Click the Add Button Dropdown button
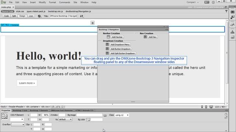Screen dimensions: 236x132 pyautogui.click(x=121, y=49)
